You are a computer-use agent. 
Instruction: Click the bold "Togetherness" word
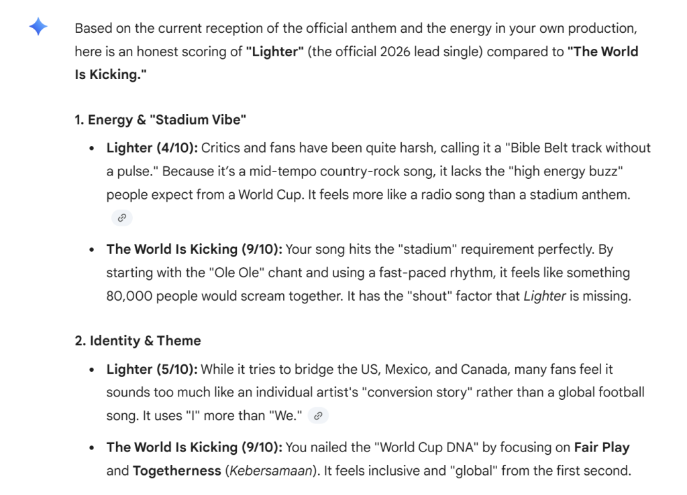coord(176,471)
